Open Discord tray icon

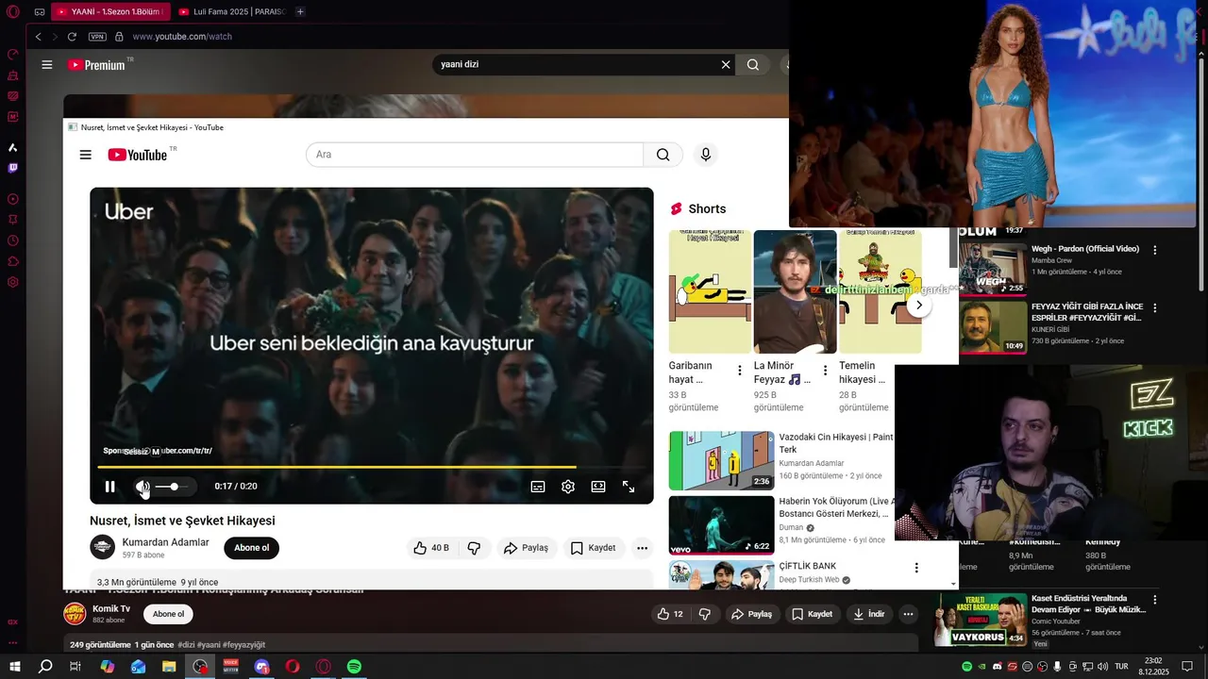click(x=998, y=667)
